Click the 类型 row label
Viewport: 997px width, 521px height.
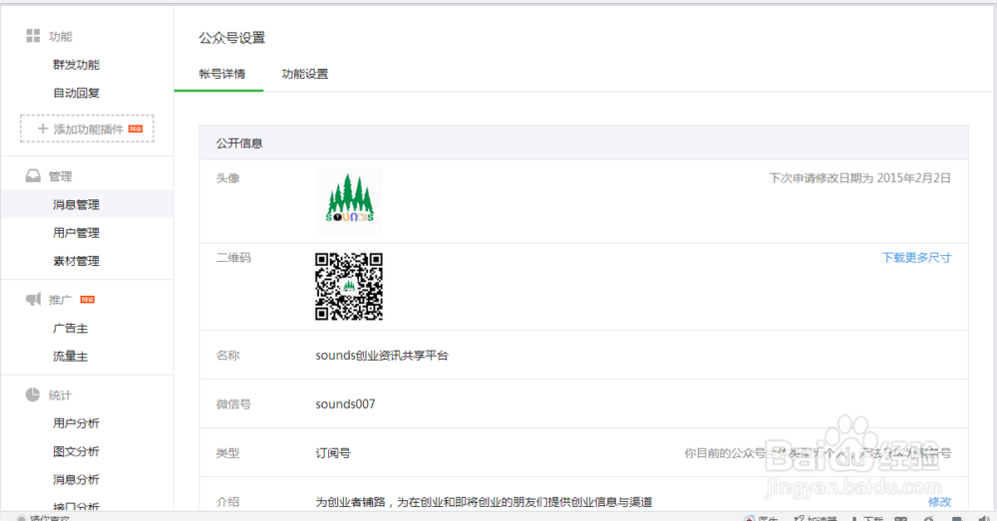coord(227,453)
